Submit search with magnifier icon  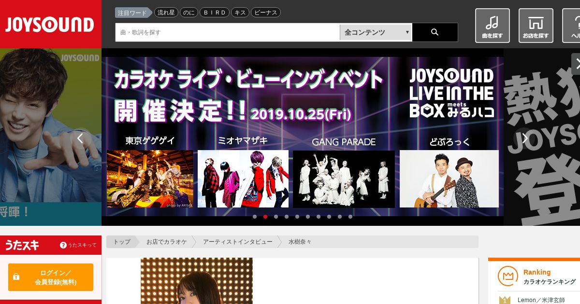point(435,32)
